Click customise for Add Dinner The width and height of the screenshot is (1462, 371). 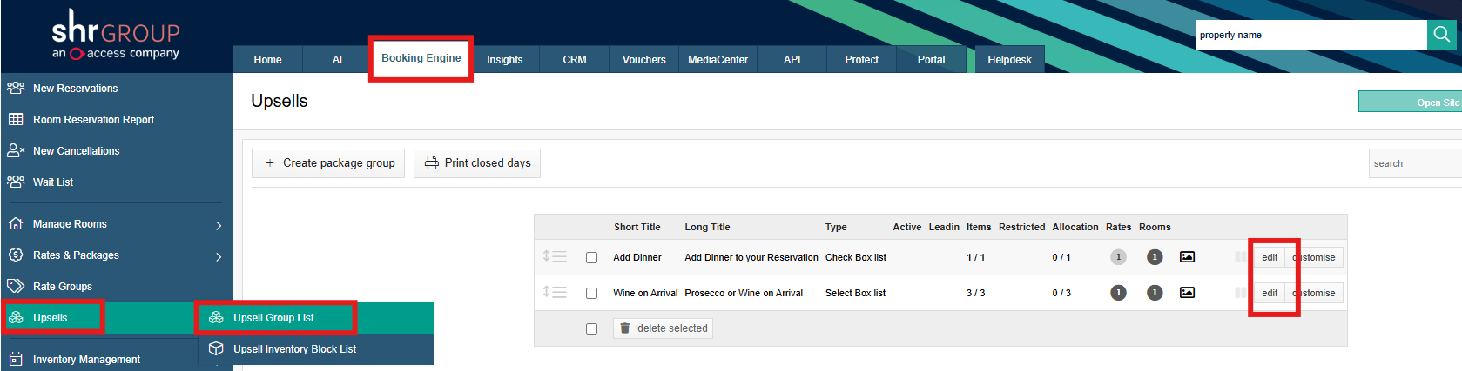1314,257
